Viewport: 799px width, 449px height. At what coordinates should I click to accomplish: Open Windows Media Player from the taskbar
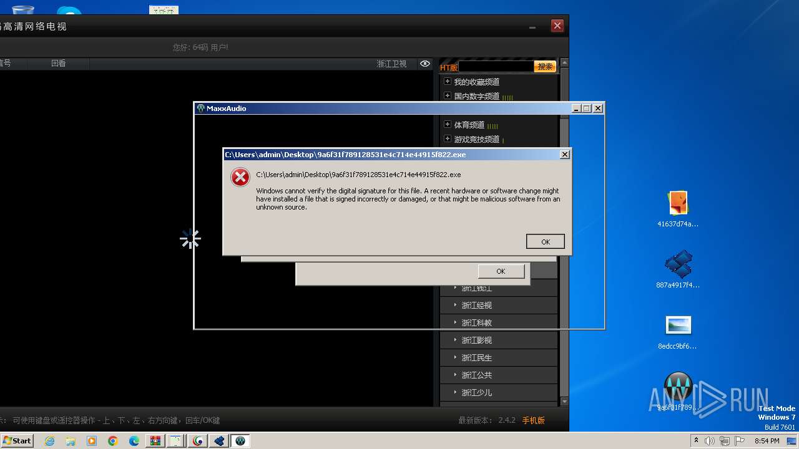pyautogui.click(x=92, y=441)
